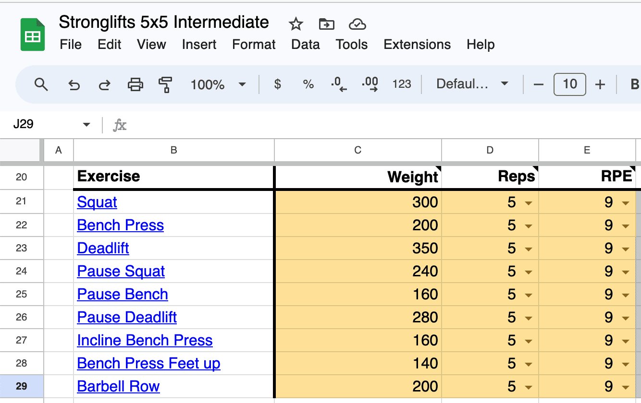Increase font size with plus button

pos(600,85)
